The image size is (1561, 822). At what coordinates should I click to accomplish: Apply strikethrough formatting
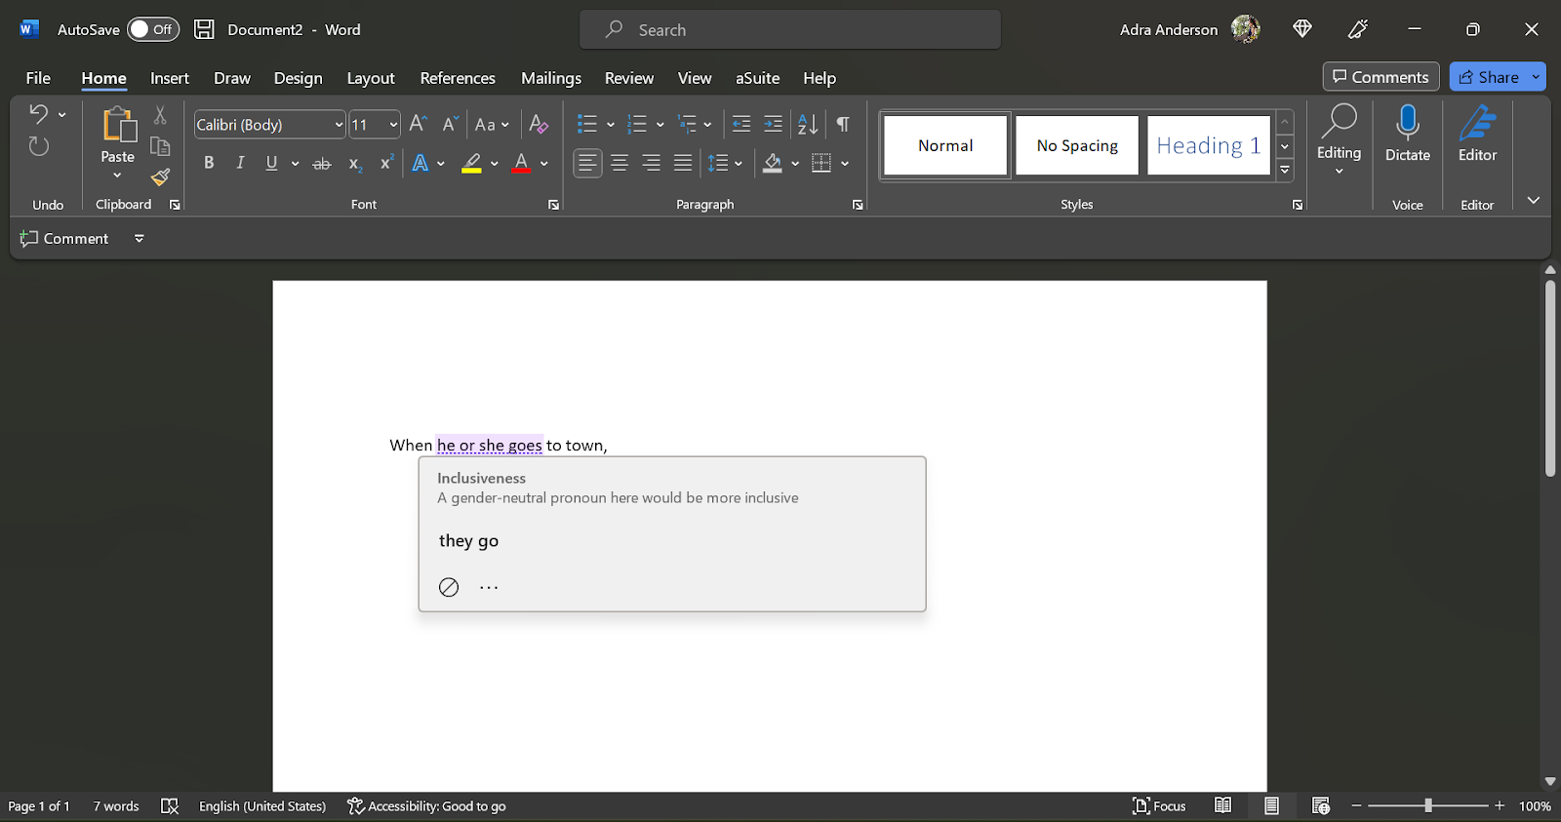[322, 164]
